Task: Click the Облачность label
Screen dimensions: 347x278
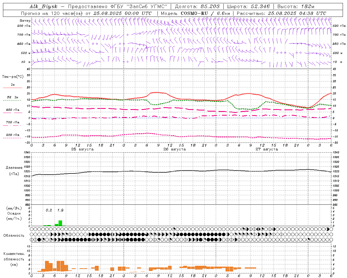Action: click(14, 235)
